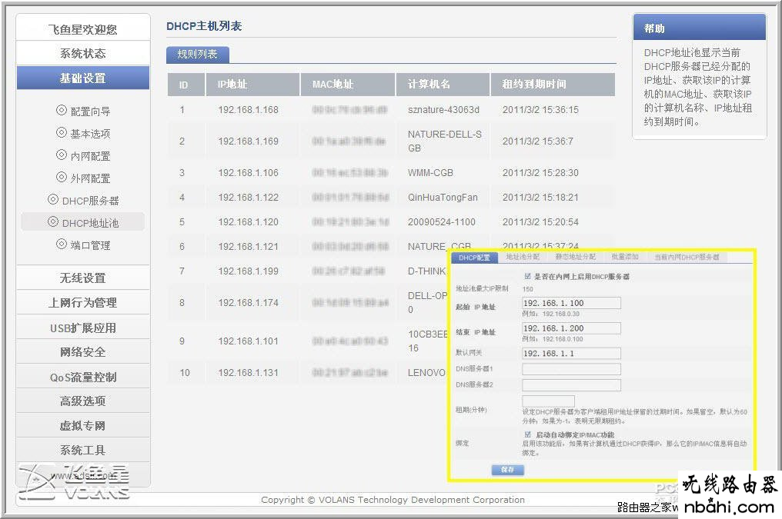The width and height of the screenshot is (782, 519).
Task: Expand the QoS流量控制 menu section
Action: click(83, 377)
